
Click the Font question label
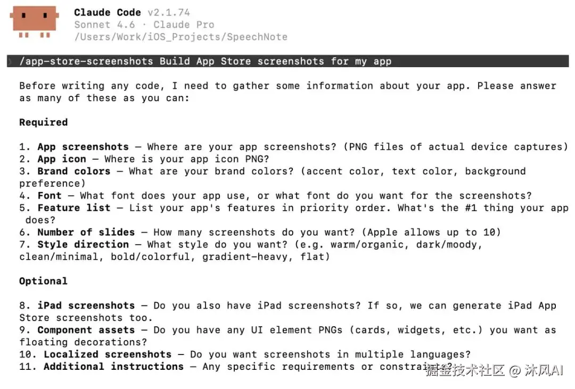coord(49,196)
